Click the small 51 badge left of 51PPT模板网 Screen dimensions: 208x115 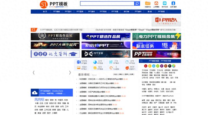[34, 30]
